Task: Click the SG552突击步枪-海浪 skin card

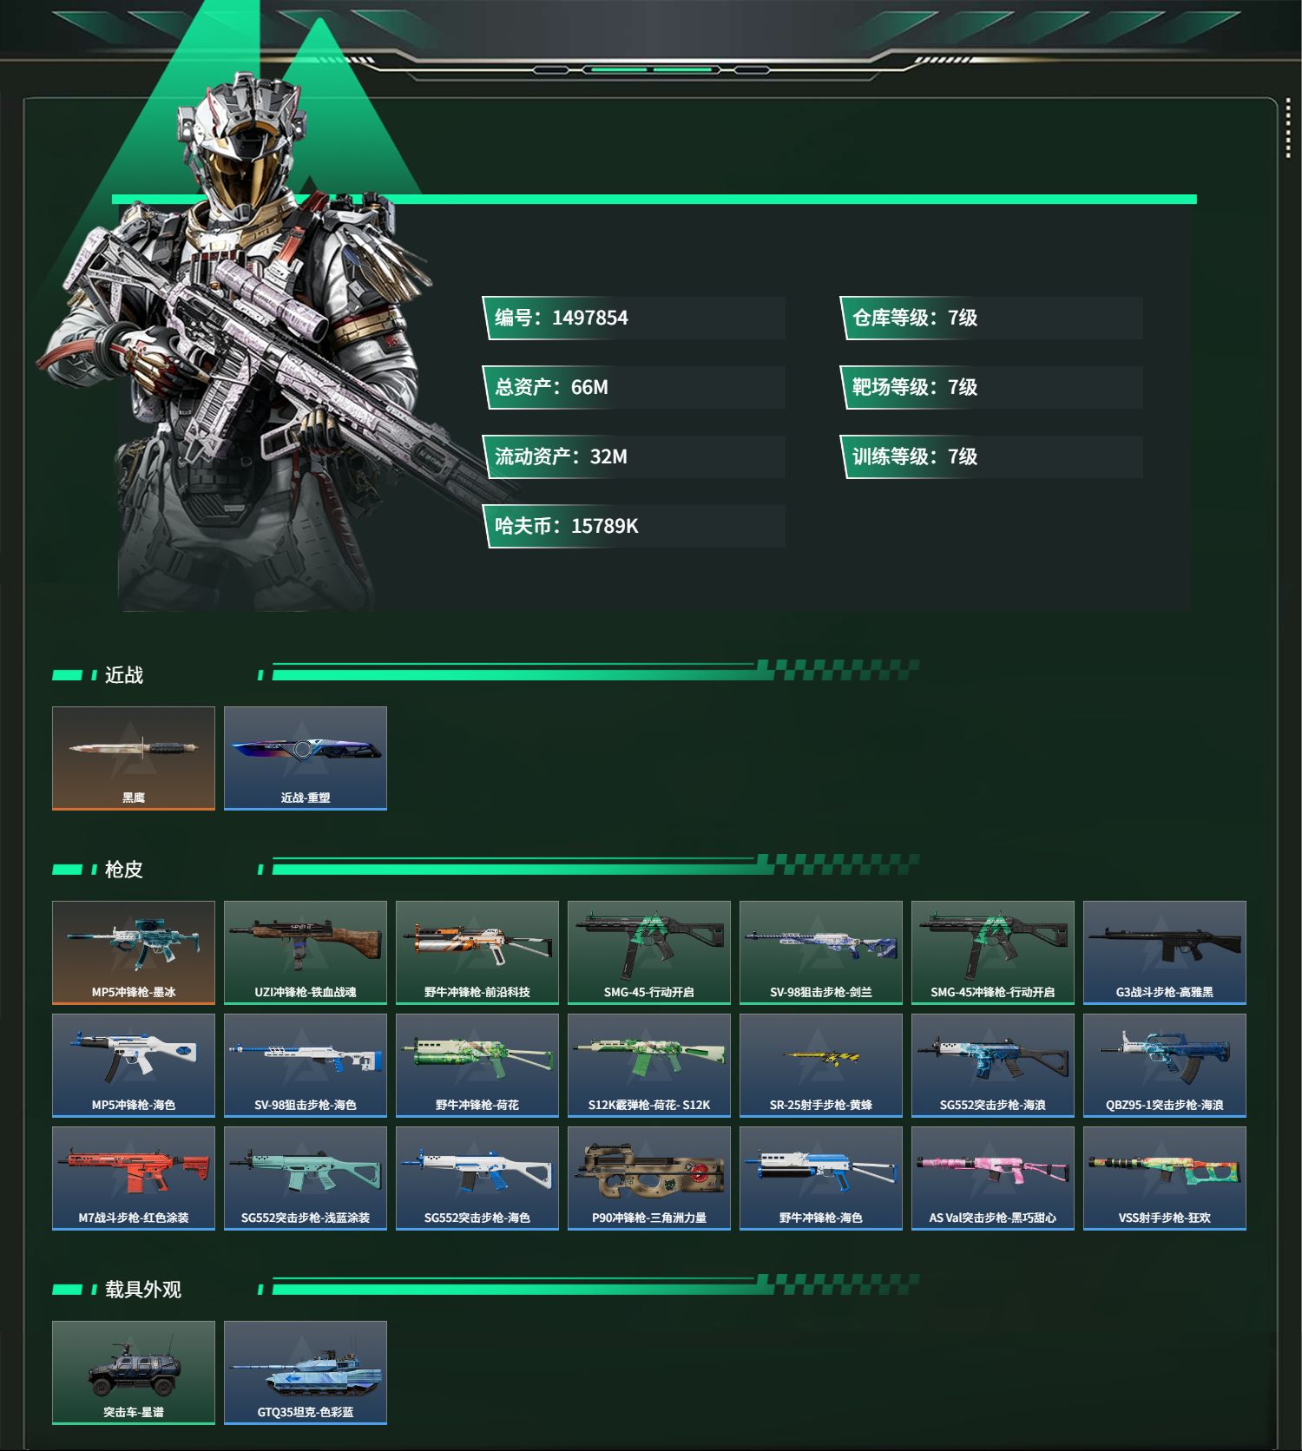Action: point(993,1066)
